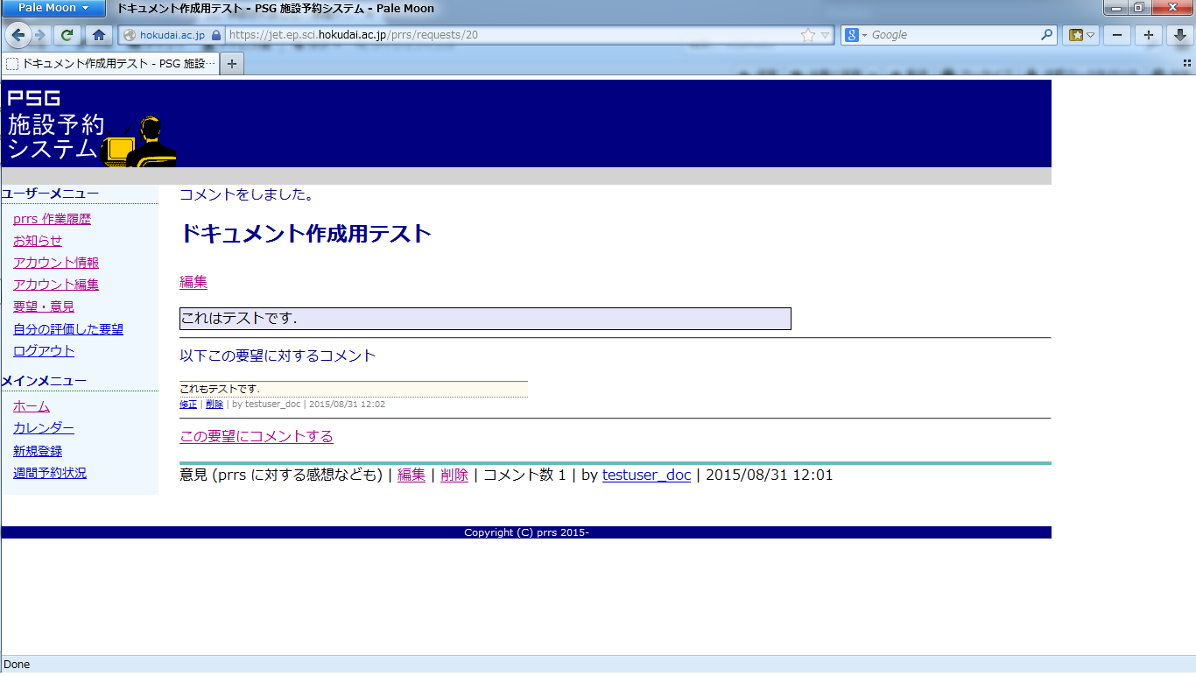The width and height of the screenshot is (1196, 676).
Task: Click 以下この要望に対するコメント text
Action: 278,356
